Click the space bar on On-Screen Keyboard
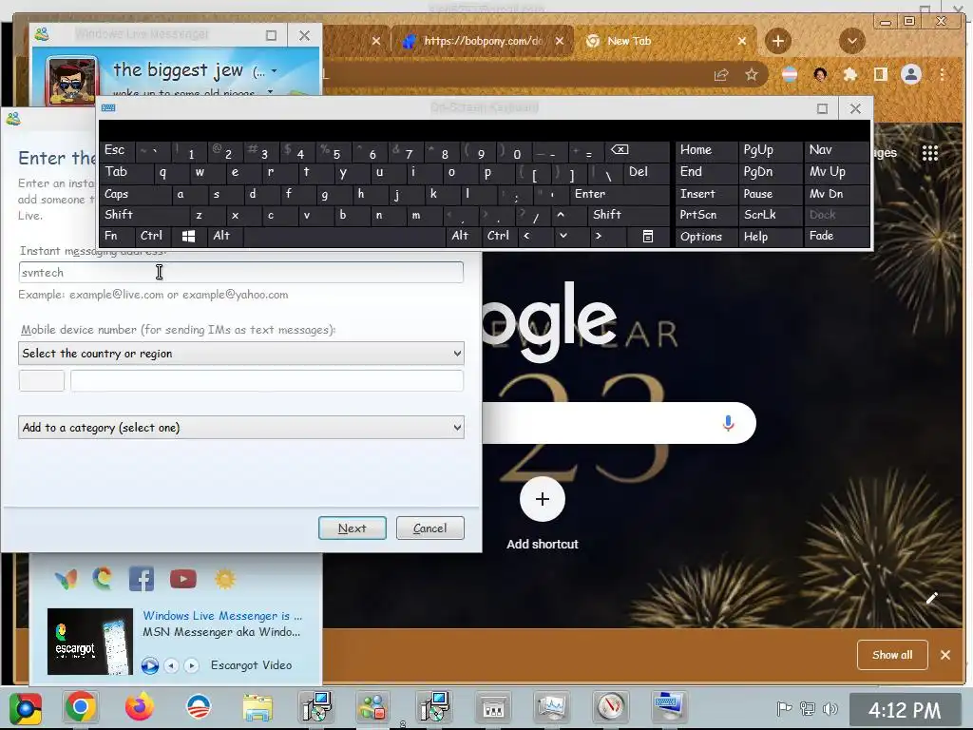This screenshot has height=730, width=973. pyautogui.click(x=345, y=236)
